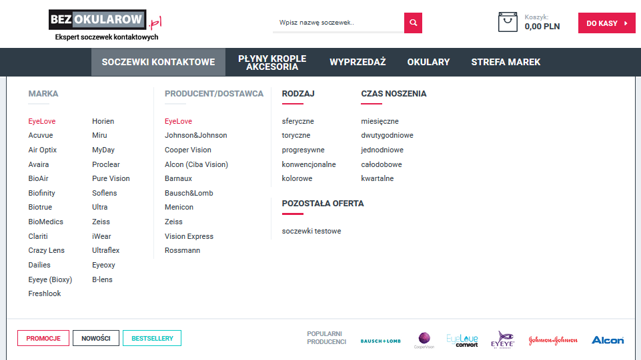Open the Eyeoxy brand link
This screenshot has width=641, height=360.
(103, 265)
